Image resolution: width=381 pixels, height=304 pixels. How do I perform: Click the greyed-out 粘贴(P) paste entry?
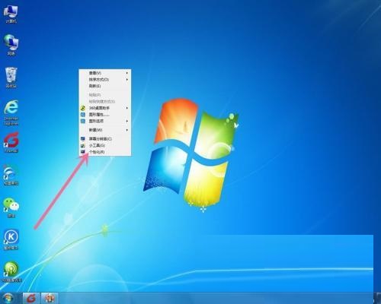click(105, 95)
